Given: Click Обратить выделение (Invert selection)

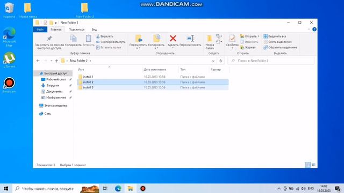Looking at the screenshot, I should pyautogui.click(x=280, y=47).
